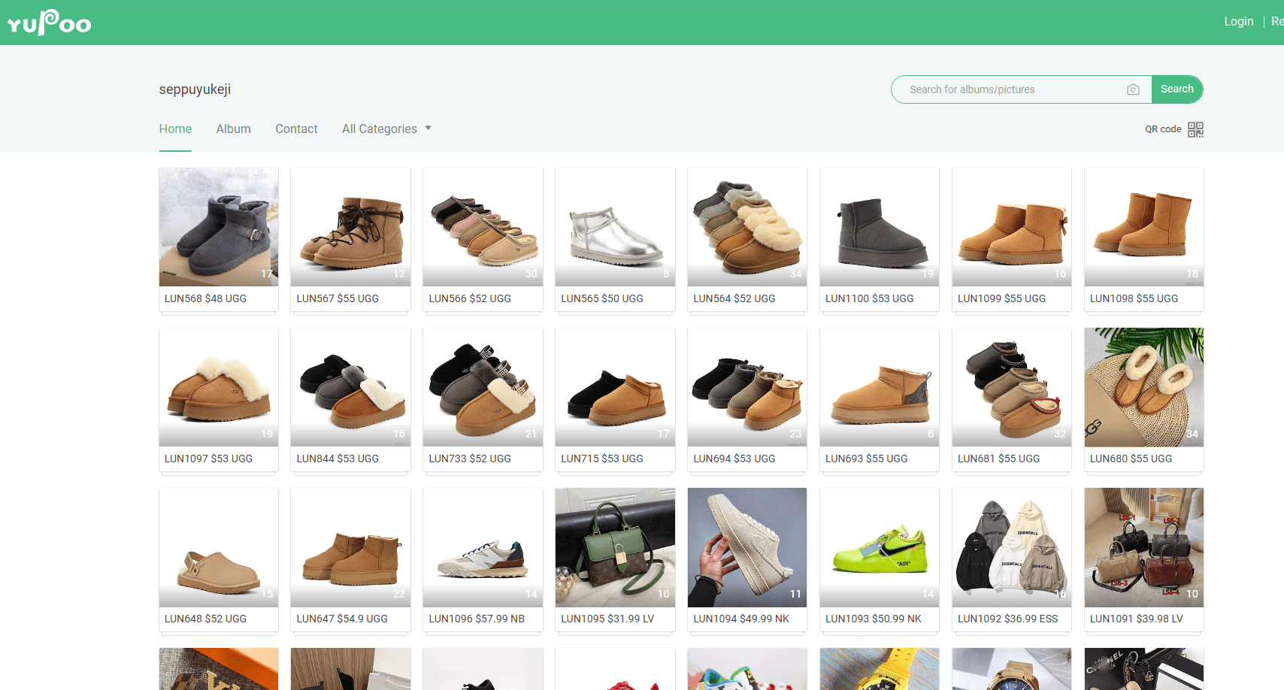Open the Album tab

(234, 129)
